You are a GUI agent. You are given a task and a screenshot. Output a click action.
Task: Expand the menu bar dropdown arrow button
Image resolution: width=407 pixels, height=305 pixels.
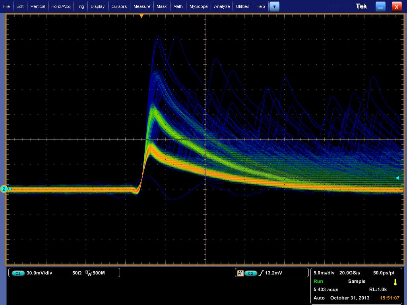pyautogui.click(x=274, y=6)
